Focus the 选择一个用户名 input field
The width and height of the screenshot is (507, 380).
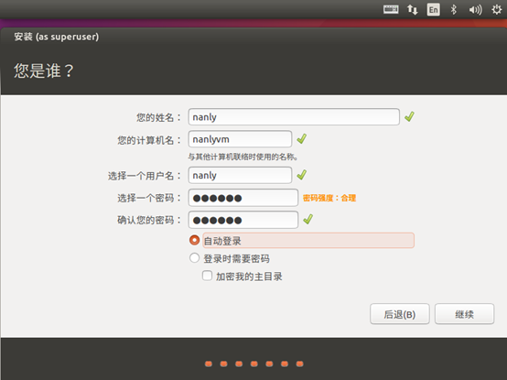point(240,175)
